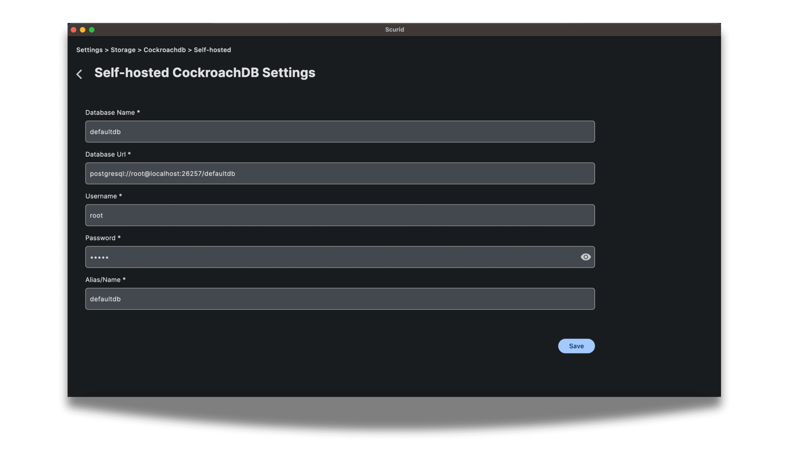This screenshot has height=453, width=806.
Task: Minimize the window with the yellow button
Action: tap(83, 30)
